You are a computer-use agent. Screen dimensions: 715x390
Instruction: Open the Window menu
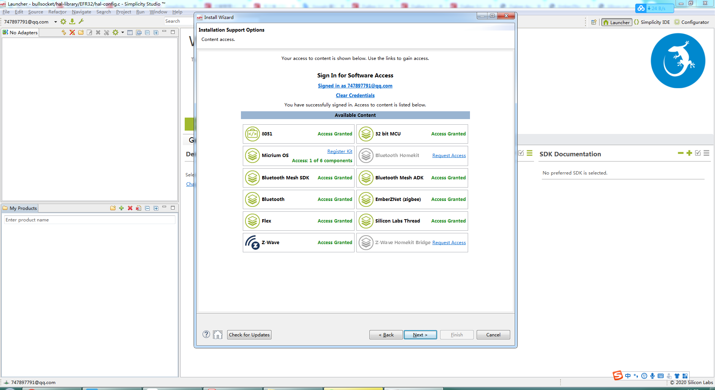tap(158, 12)
